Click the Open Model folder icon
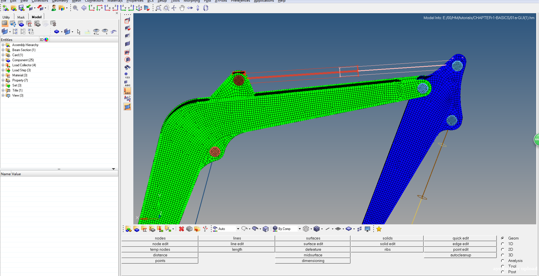 coord(14,8)
